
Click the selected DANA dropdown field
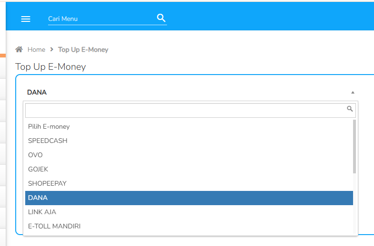point(191,93)
